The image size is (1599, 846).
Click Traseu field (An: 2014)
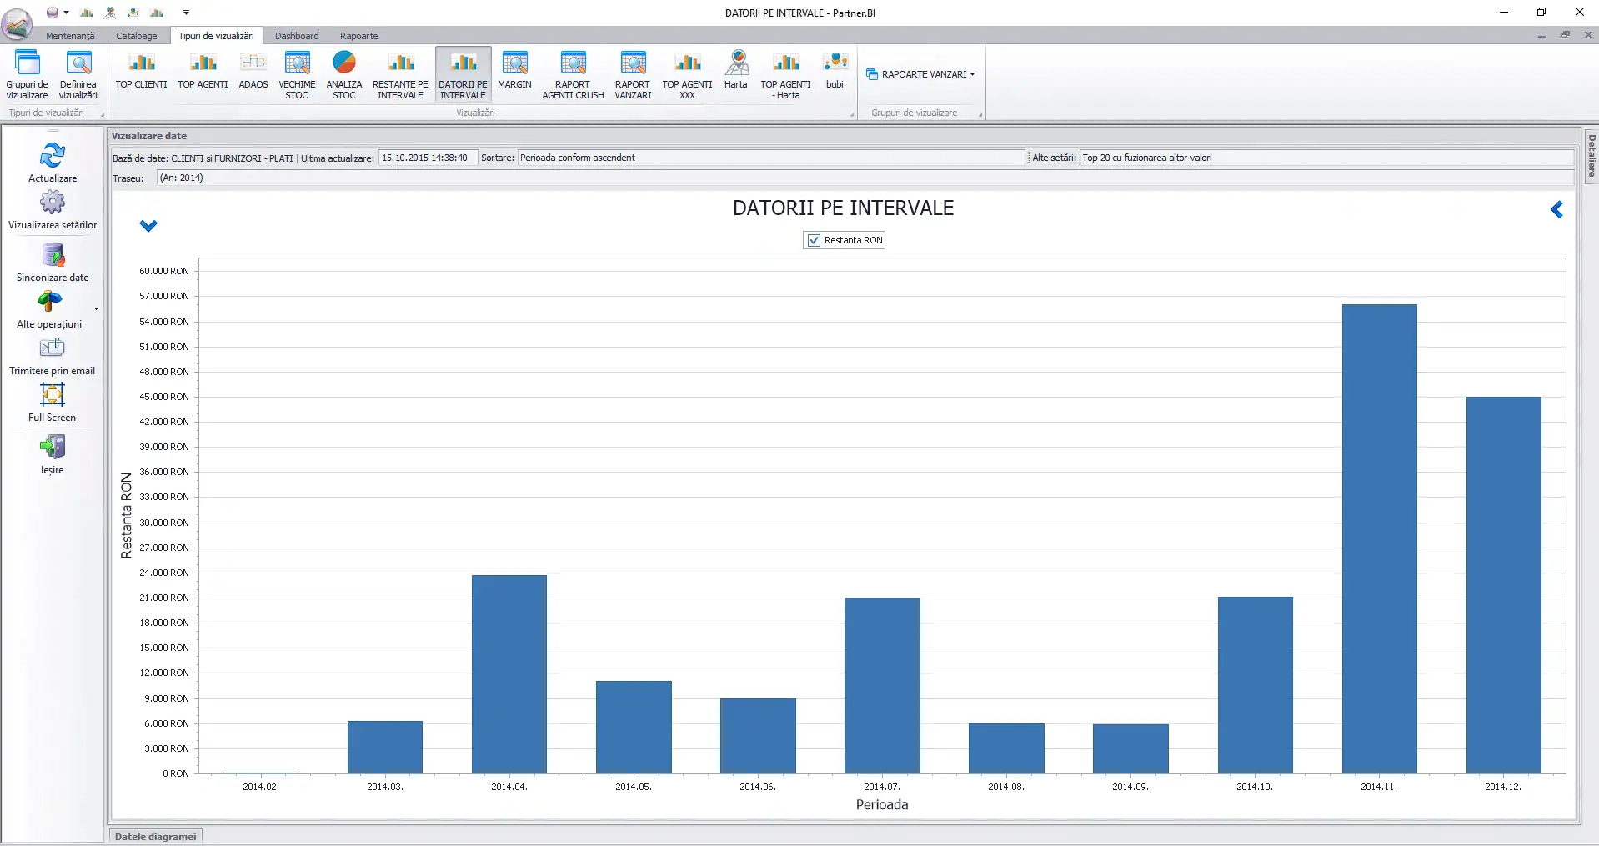click(x=865, y=178)
